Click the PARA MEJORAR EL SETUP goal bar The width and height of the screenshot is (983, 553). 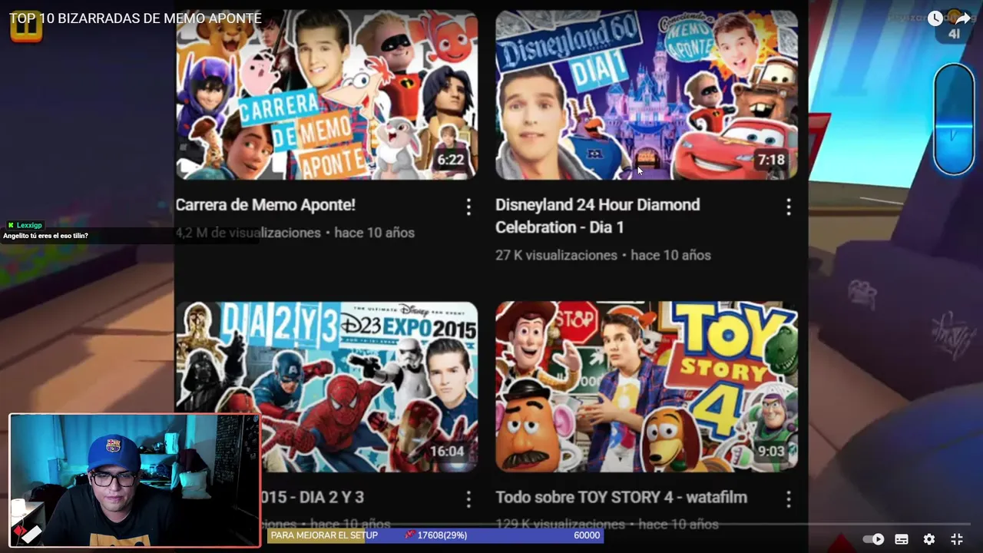tap(435, 535)
